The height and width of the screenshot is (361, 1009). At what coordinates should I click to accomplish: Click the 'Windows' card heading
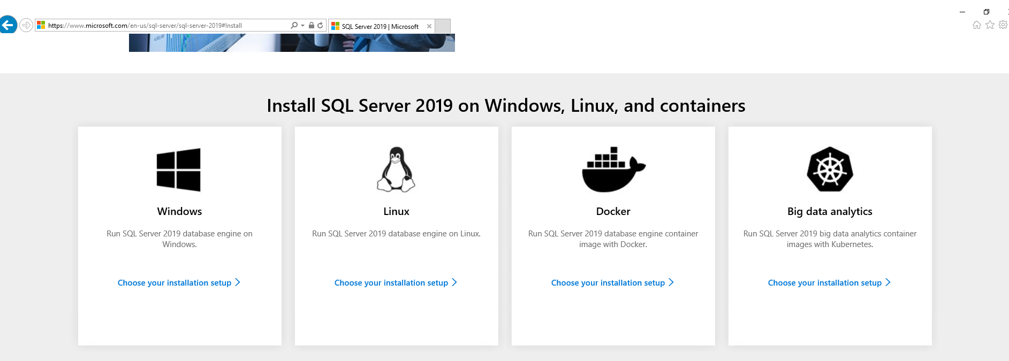click(x=179, y=211)
